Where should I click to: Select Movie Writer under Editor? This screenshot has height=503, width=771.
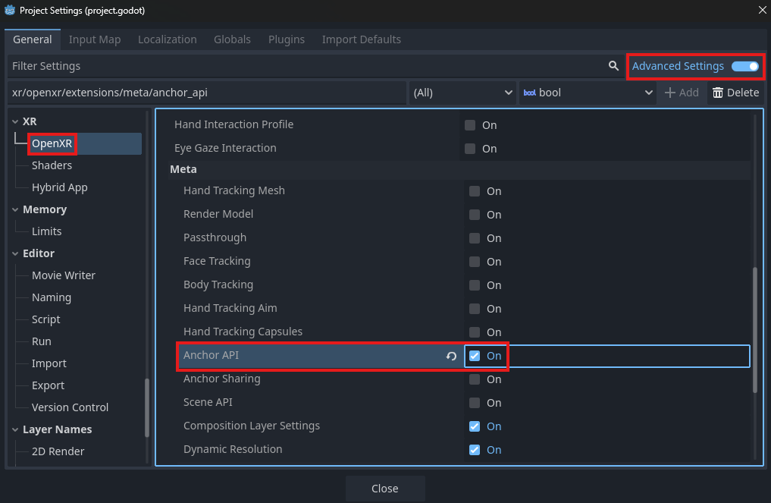[x=64, y=275]
